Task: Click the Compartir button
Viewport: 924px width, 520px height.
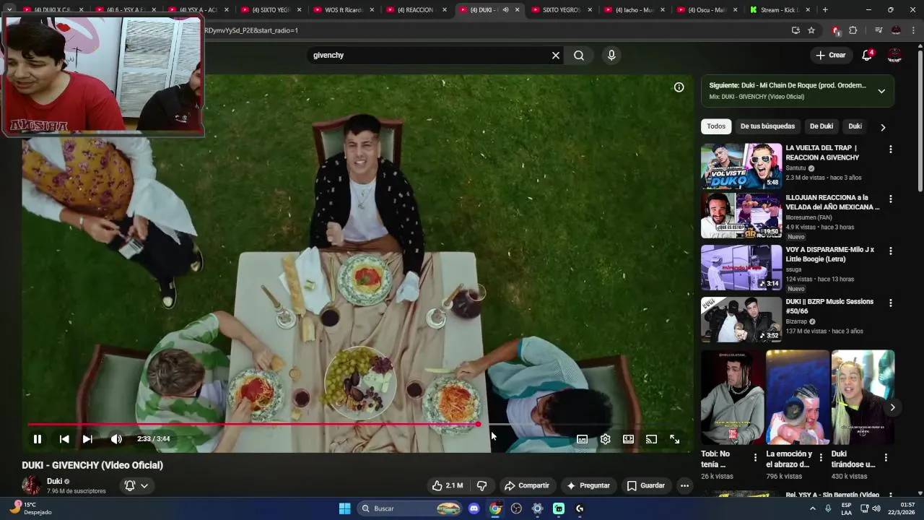Action: (x=527, y=485)
